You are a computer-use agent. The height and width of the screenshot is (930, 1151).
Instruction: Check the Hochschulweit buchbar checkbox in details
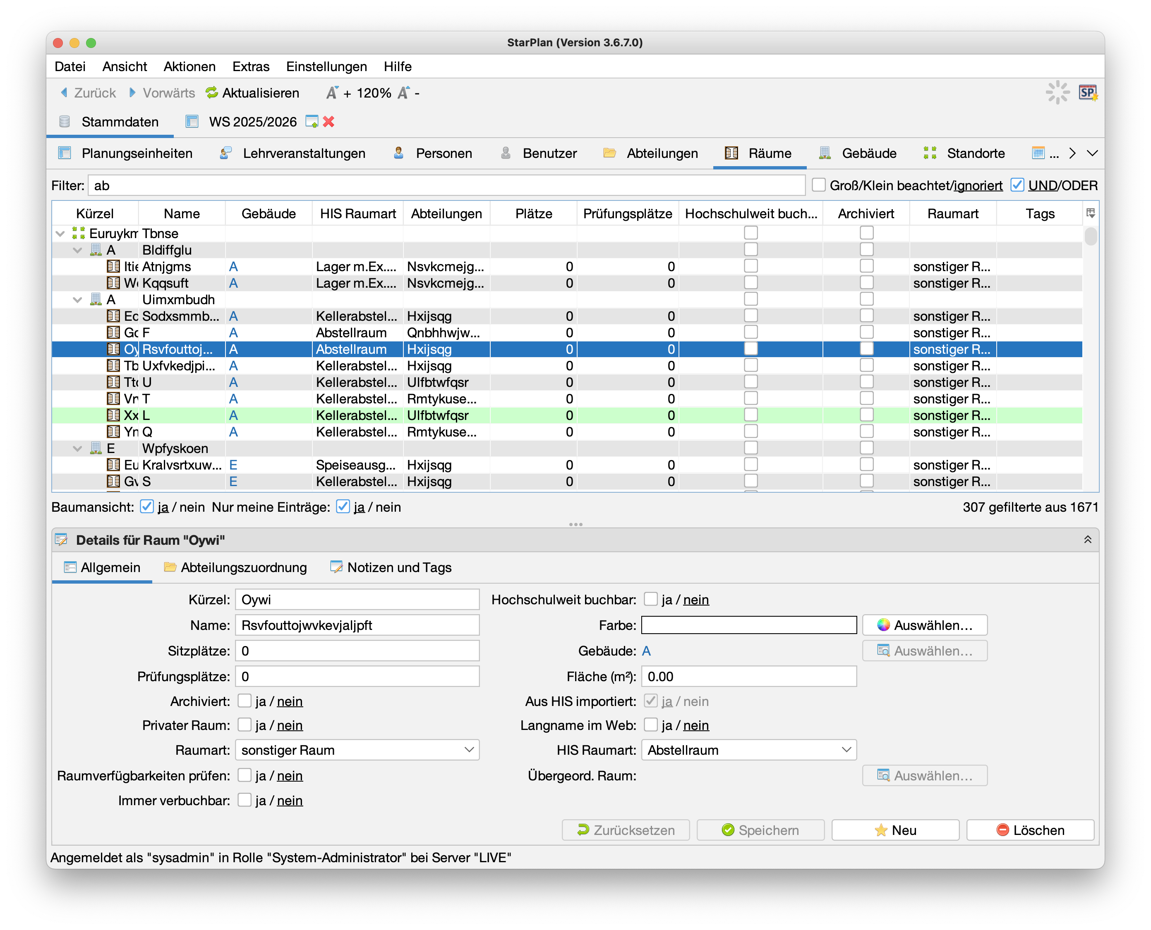point(650,599)
